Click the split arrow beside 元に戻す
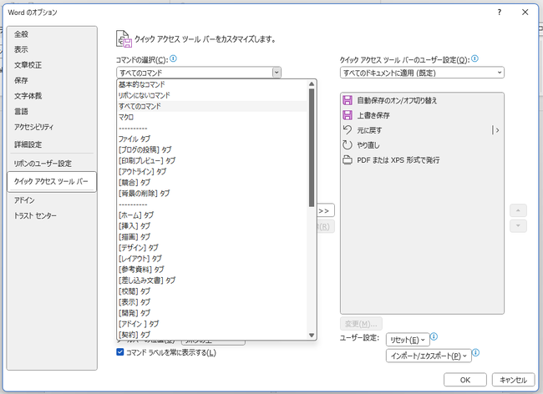Screen dimensions: 543x394 496,130
